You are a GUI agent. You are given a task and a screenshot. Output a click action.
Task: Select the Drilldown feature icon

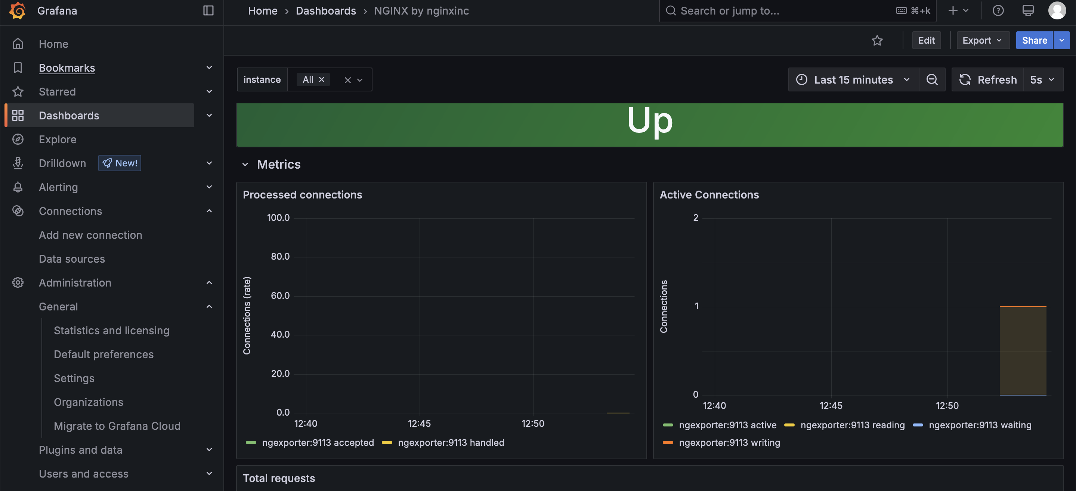click(18, 163)
